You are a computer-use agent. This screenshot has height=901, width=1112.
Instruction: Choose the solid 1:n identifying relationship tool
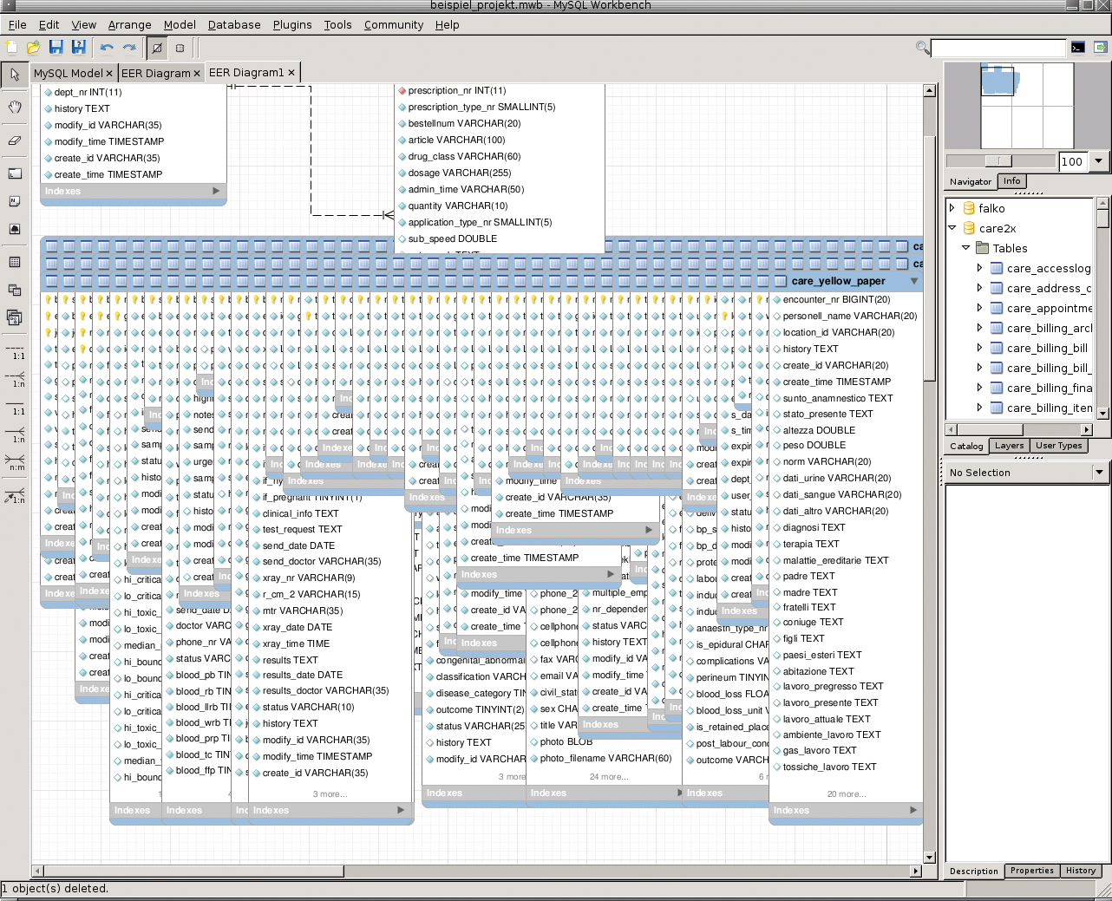pos(15,434)
